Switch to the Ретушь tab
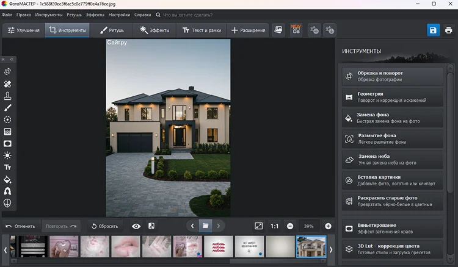 click(112, 30)
